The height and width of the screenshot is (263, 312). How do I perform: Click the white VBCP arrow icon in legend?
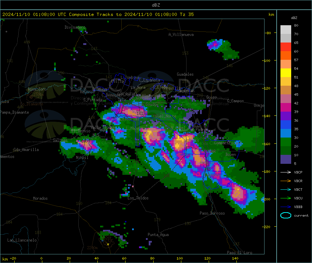(286, 172)
